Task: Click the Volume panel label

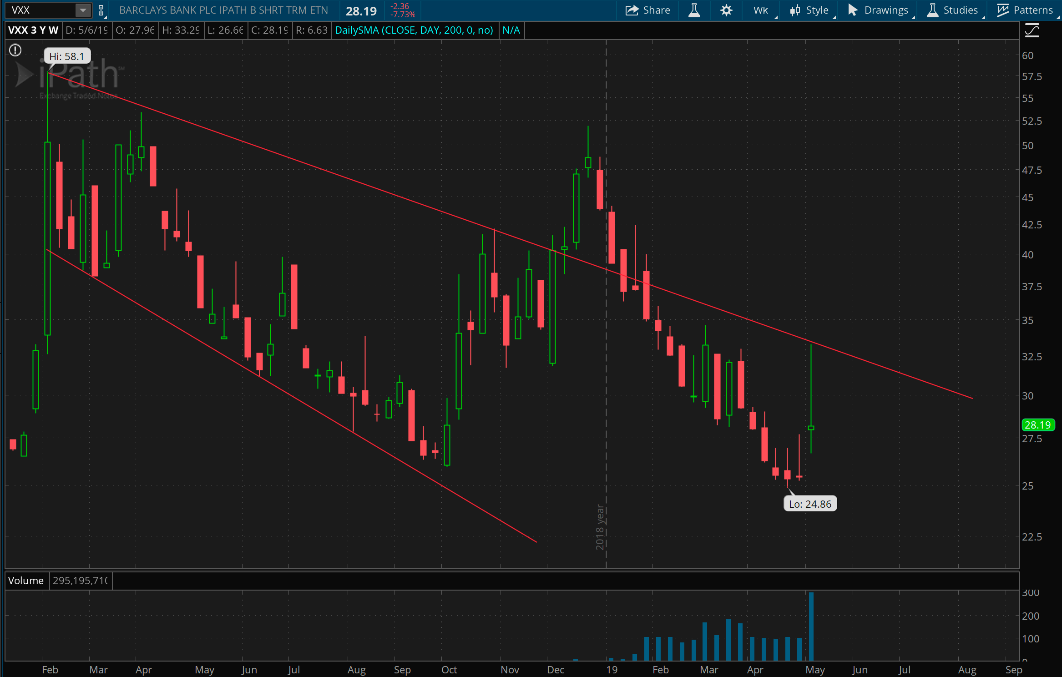Action: tap(26, 581)
